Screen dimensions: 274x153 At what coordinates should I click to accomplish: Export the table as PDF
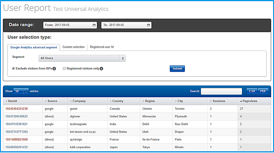(x=263, y=91)
